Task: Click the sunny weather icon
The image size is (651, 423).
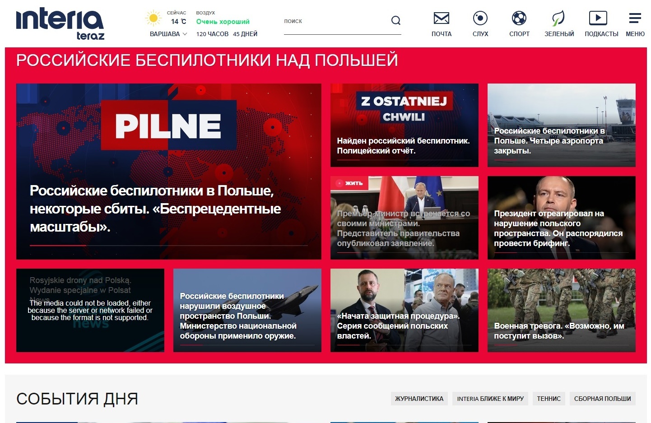Action: (153, 19)
